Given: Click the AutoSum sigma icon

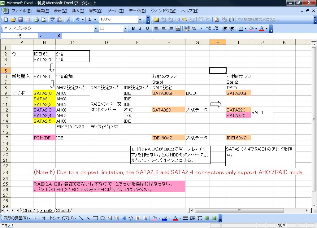Looking at the screenshot, I should 90,20.
